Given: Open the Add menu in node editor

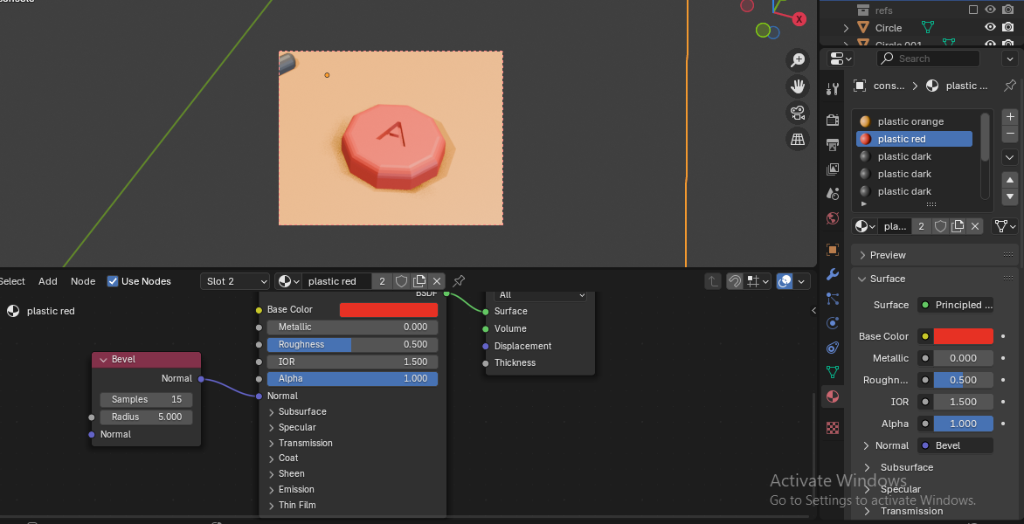Looking at the screenshot, I should 48,281.
